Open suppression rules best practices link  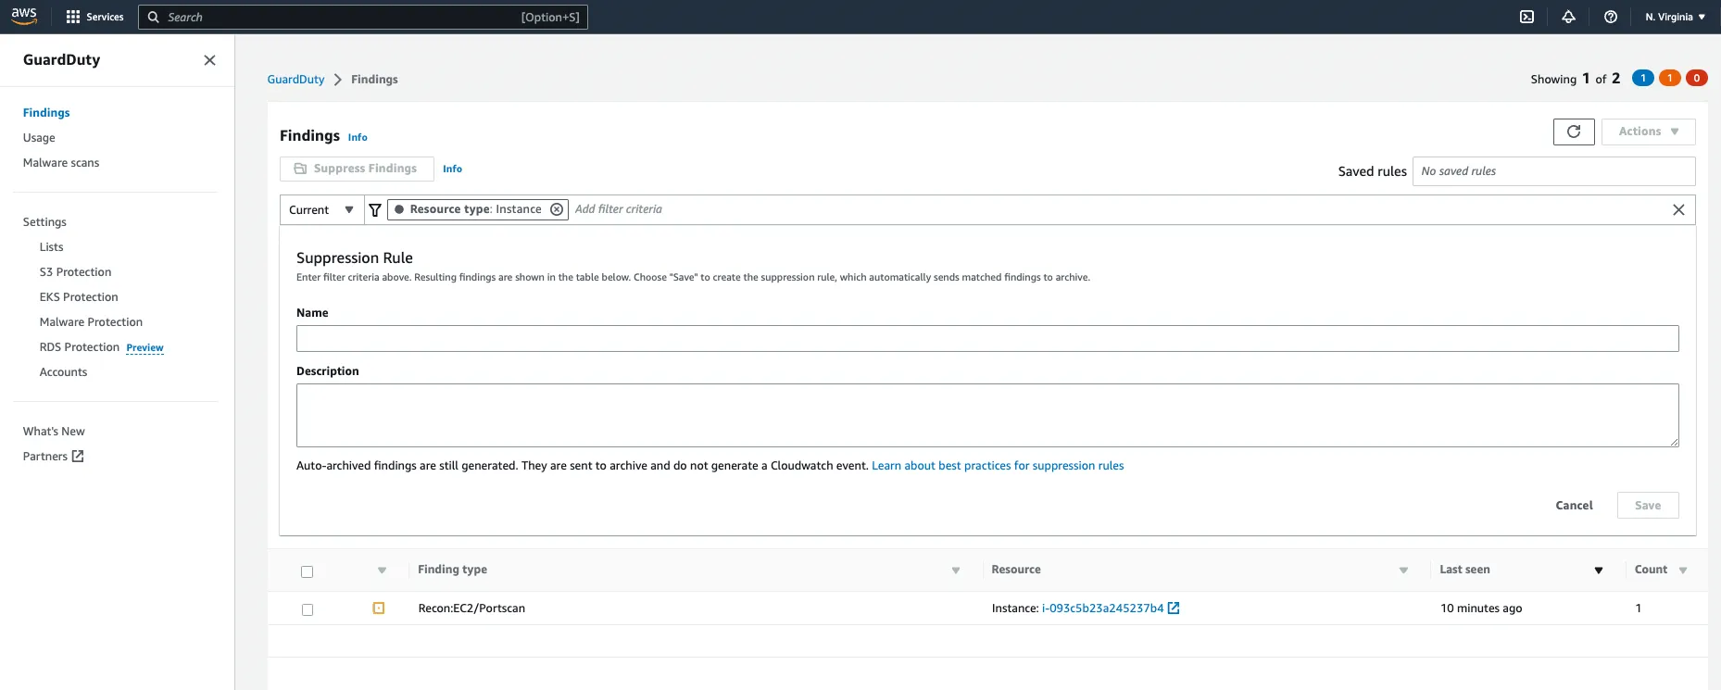(998, 466)
